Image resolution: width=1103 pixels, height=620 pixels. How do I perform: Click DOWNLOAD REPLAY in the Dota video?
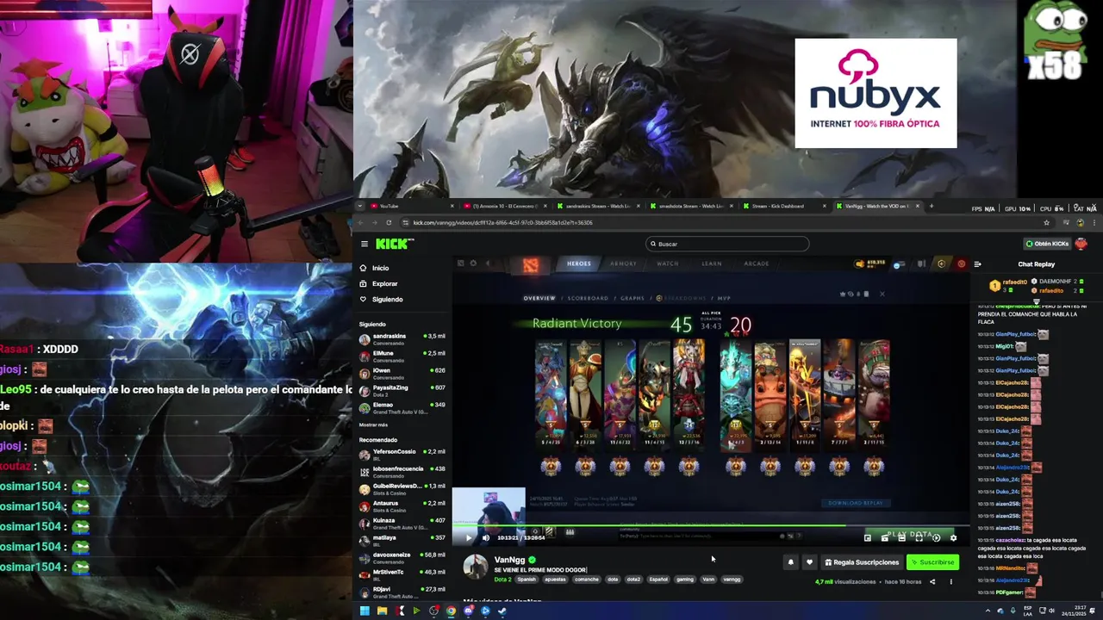click(856, 503)
